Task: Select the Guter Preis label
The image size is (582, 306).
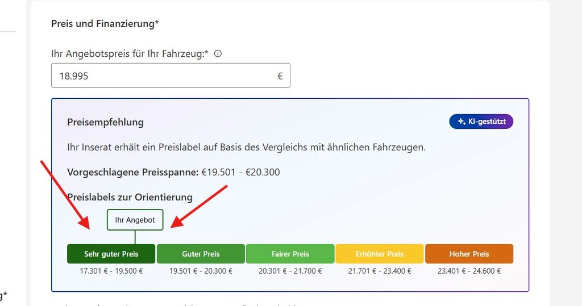Action: click(201, 254)
